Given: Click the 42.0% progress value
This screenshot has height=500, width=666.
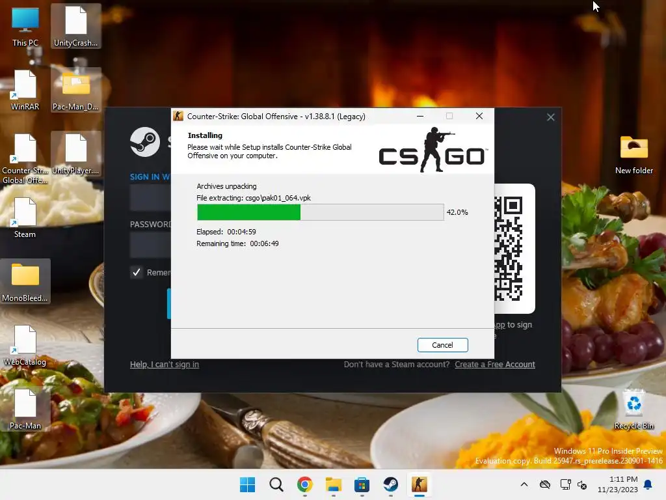Looking at the screenshot, I should point(457,212).
